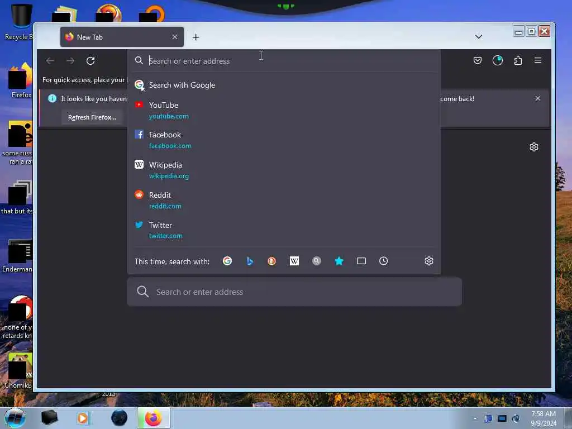Select the Facebook suggestion row

(284, 140)
